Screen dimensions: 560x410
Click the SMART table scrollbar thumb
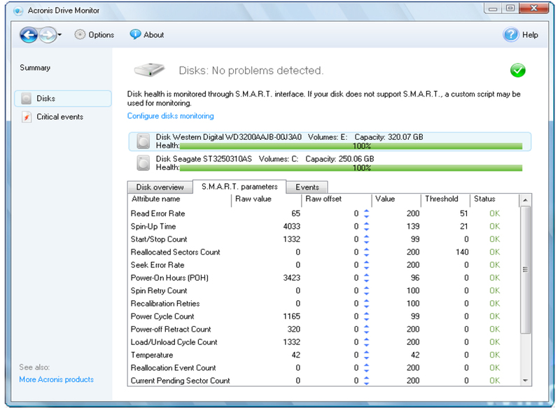pos(526,270)
